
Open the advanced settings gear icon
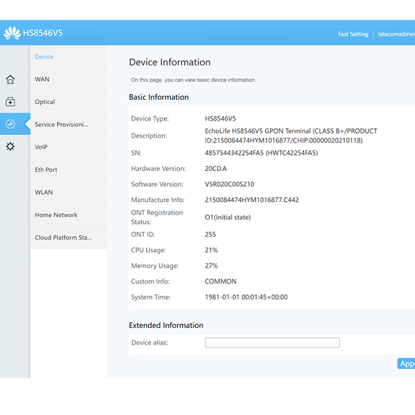(10, 147)
